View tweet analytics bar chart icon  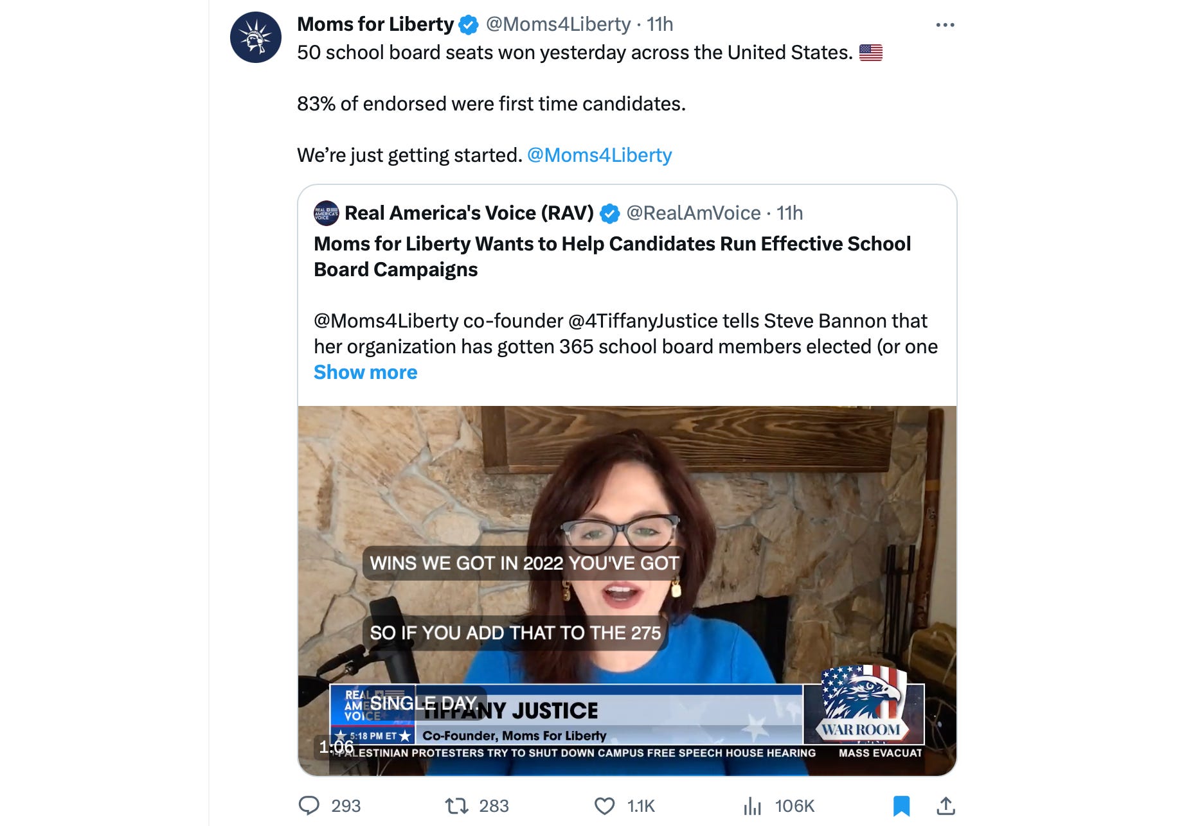752,805
